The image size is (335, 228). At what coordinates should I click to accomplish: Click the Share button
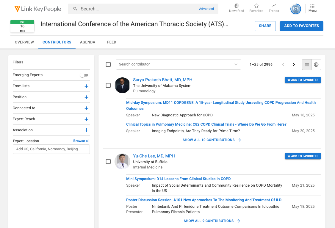click(x=265, y=26)
